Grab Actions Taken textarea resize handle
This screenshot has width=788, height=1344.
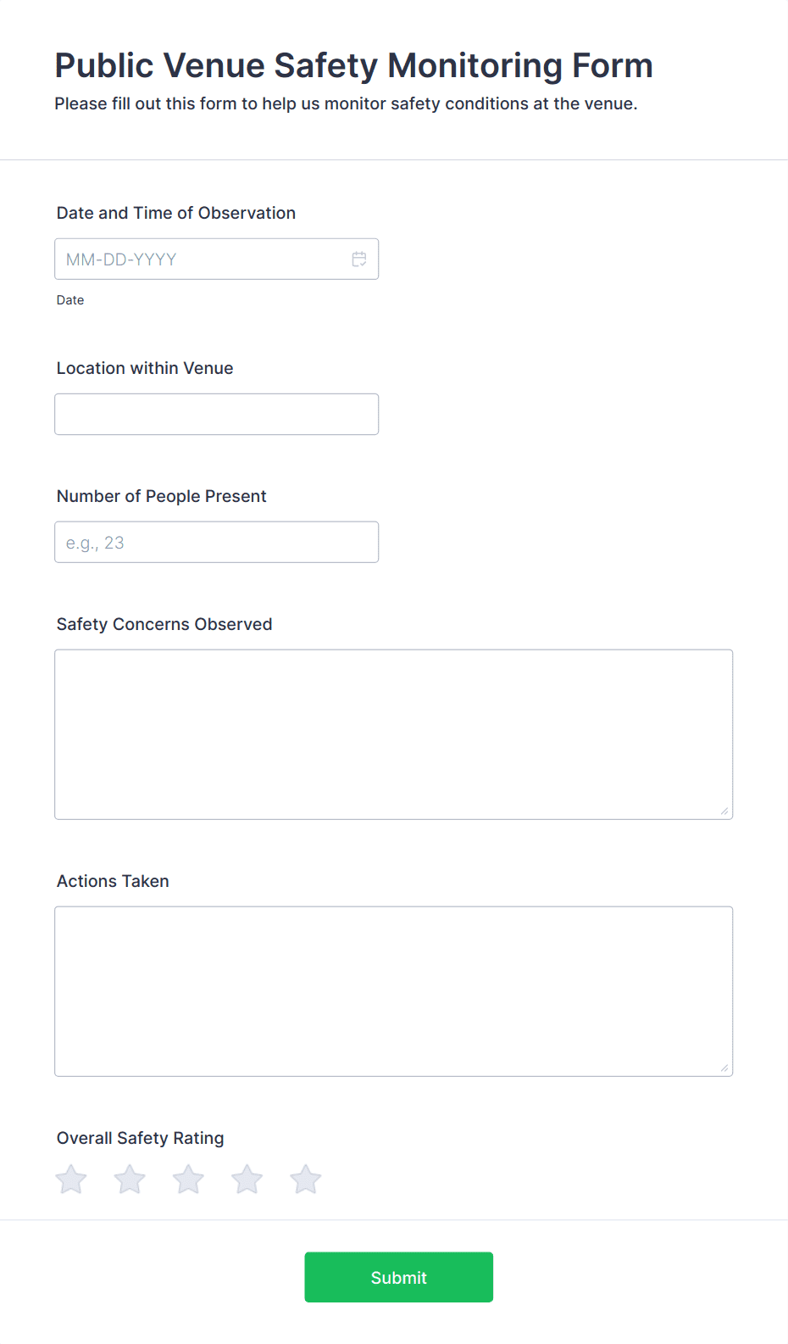724,1068
